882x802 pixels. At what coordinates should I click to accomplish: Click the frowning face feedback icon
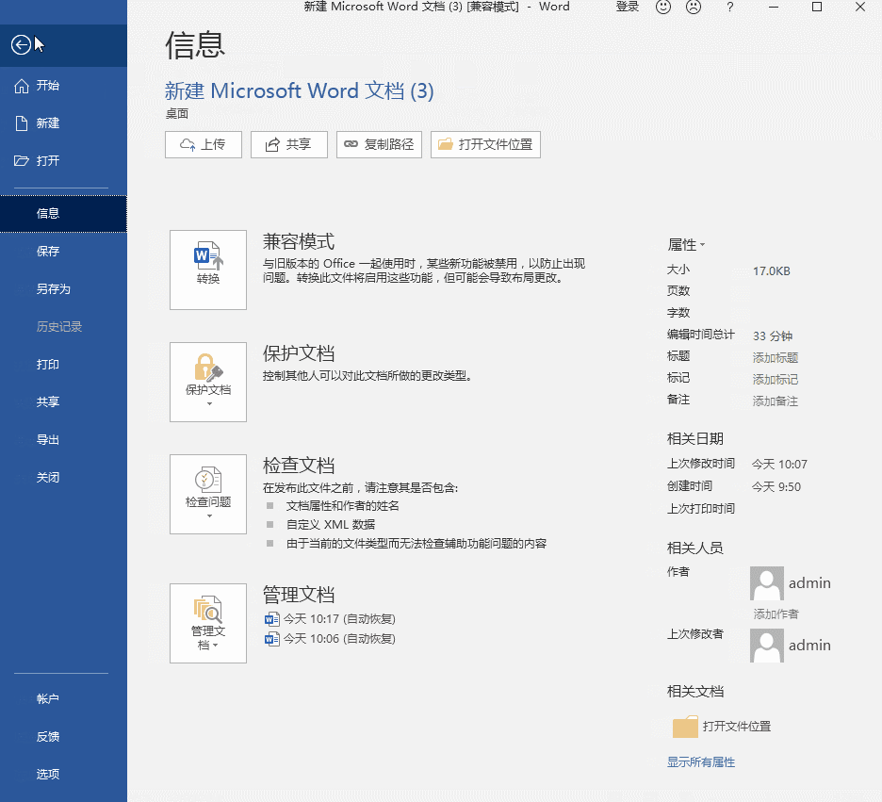click(x=694, y=7)
